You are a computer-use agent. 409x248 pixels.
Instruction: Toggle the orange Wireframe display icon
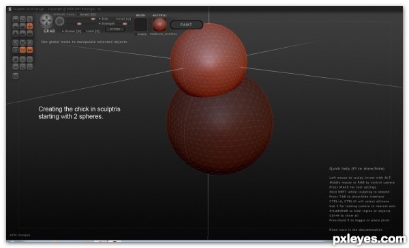click(22, 50)
